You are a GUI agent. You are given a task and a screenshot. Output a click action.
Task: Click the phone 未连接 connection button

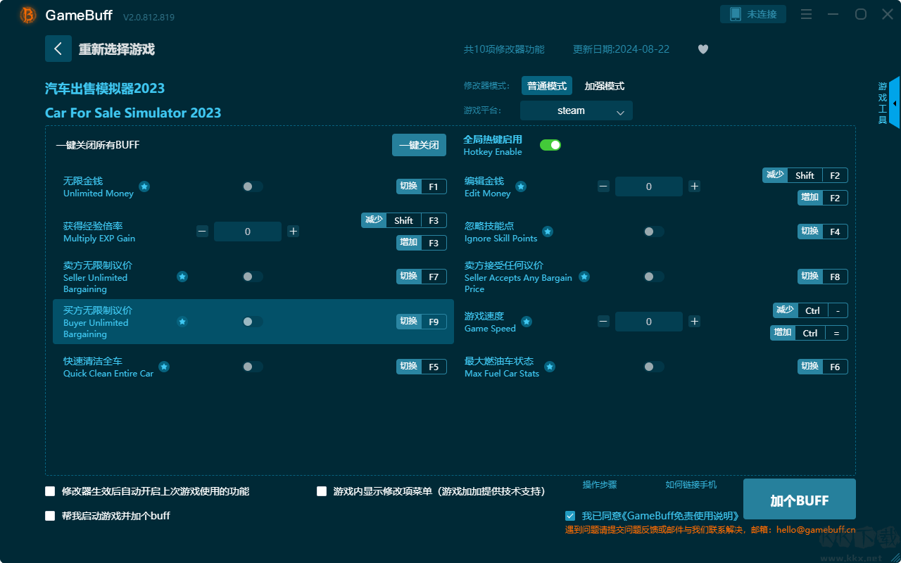click(753, 14)
